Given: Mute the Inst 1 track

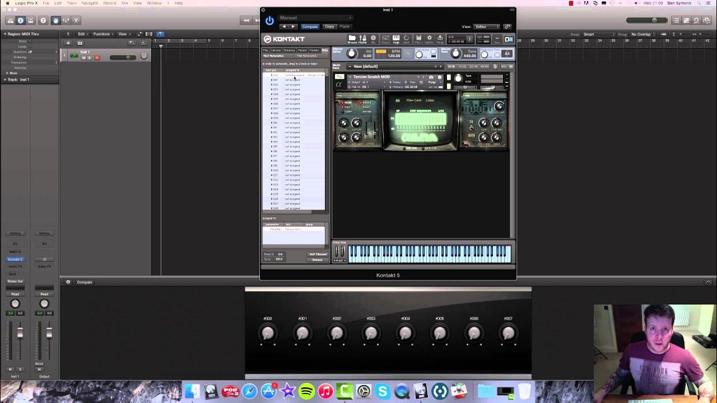Looking at the screenshot, I should coord(83,58).
